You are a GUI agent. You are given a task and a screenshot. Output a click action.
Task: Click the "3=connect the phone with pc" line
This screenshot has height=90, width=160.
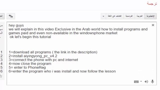[x=43, y=60]
